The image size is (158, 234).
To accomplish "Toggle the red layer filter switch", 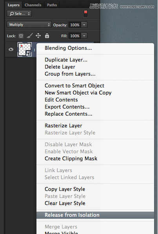I will [x=85, y=14].
